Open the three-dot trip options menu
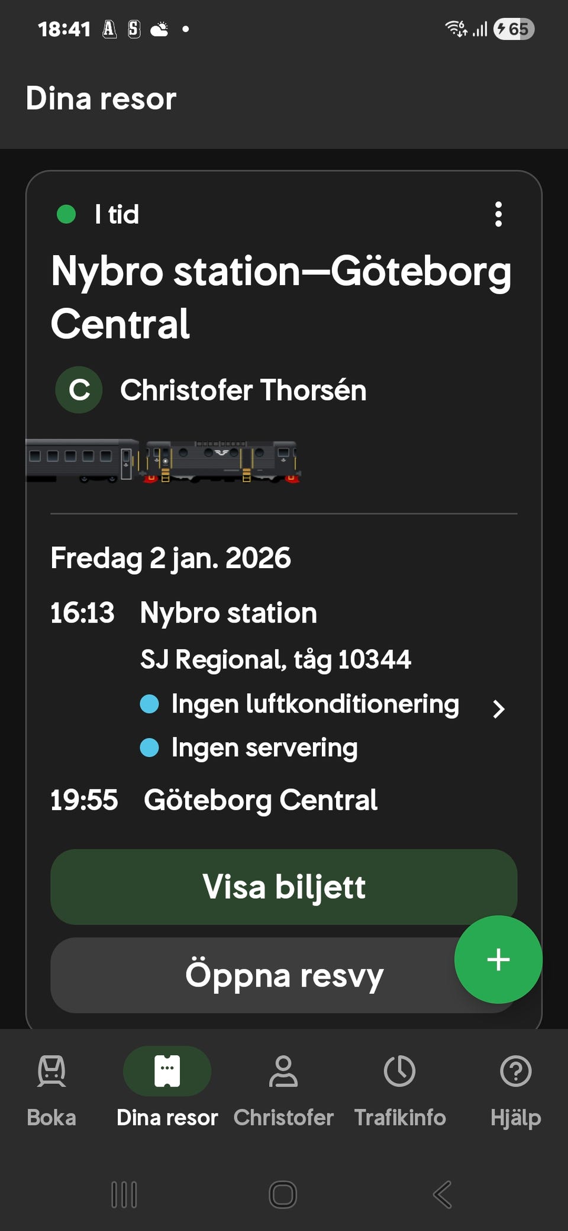 click(498, 214)
